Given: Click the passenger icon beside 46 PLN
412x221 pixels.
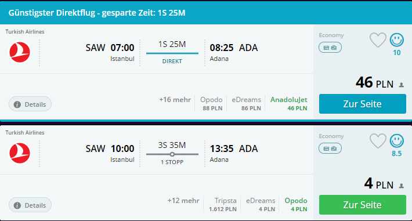Looking at the screenshot, I should click(401, 85).
